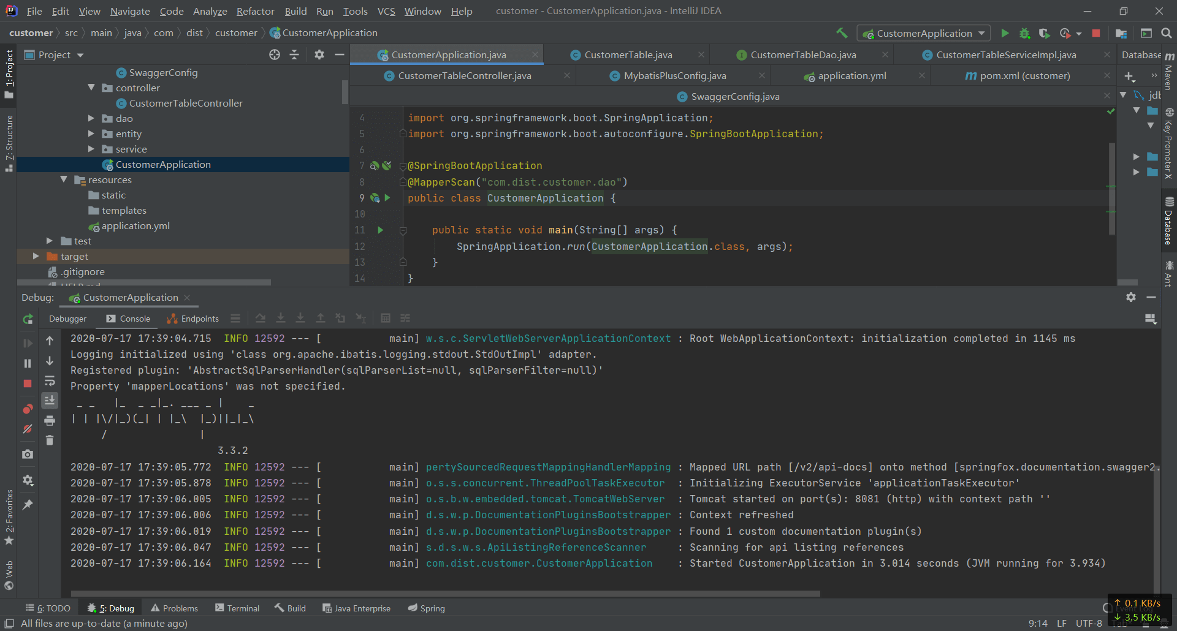Click console horizontal scrollbar
Viewport: 1177px width, 631px height.
(445, 593)
